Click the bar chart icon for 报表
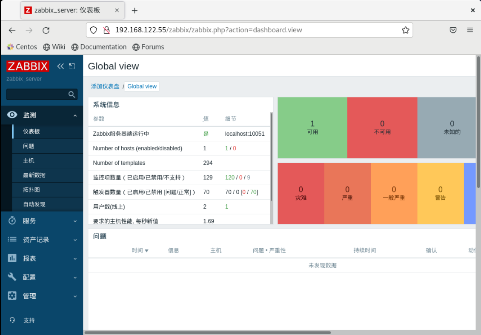 [x=12, y=258]
